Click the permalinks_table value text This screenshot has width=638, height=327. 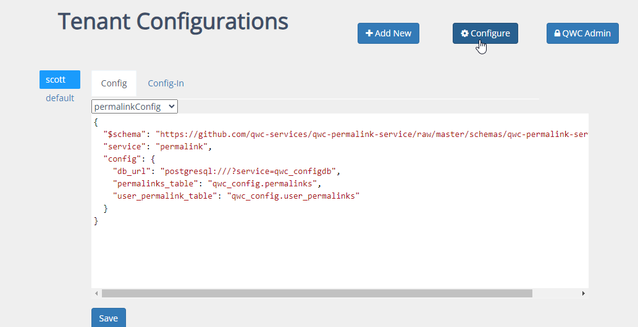click(x=264, y=183)
